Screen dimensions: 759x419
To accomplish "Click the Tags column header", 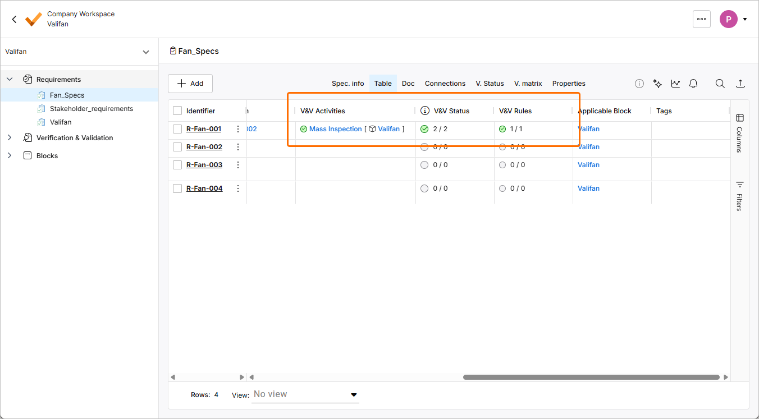I will 664,111.
